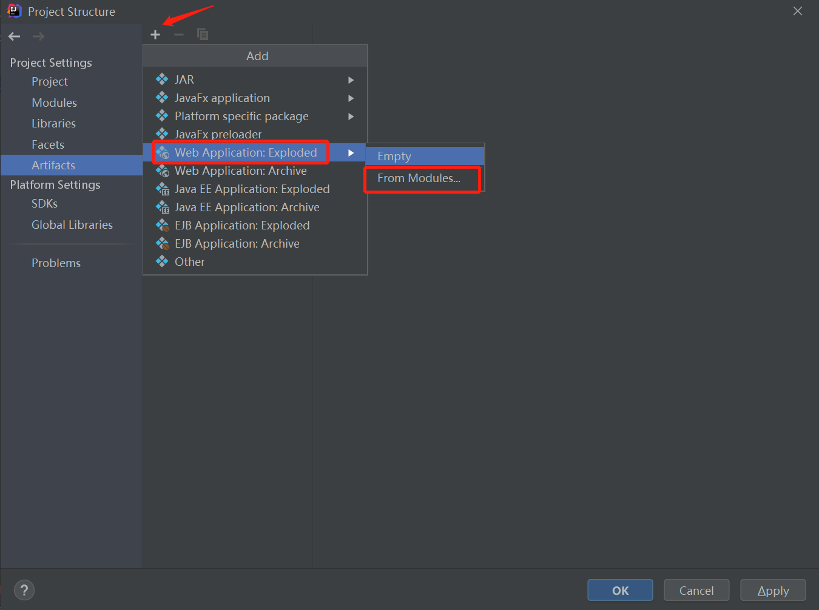The image size is (819, 610).
Task: Click the Web Application: Exploded icon
Action: (x=163, y=152)
